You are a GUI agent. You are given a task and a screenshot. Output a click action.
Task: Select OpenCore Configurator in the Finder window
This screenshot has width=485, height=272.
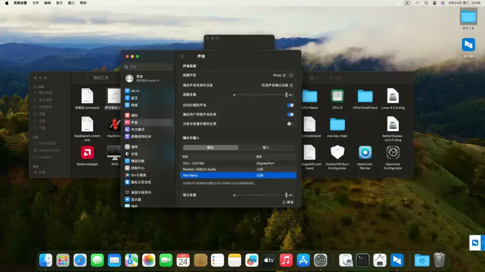tap(393, 157)
